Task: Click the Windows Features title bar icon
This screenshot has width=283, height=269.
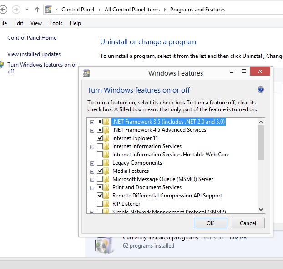Action: (86, 73)
